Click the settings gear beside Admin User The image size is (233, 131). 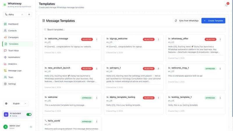point(31,127)
